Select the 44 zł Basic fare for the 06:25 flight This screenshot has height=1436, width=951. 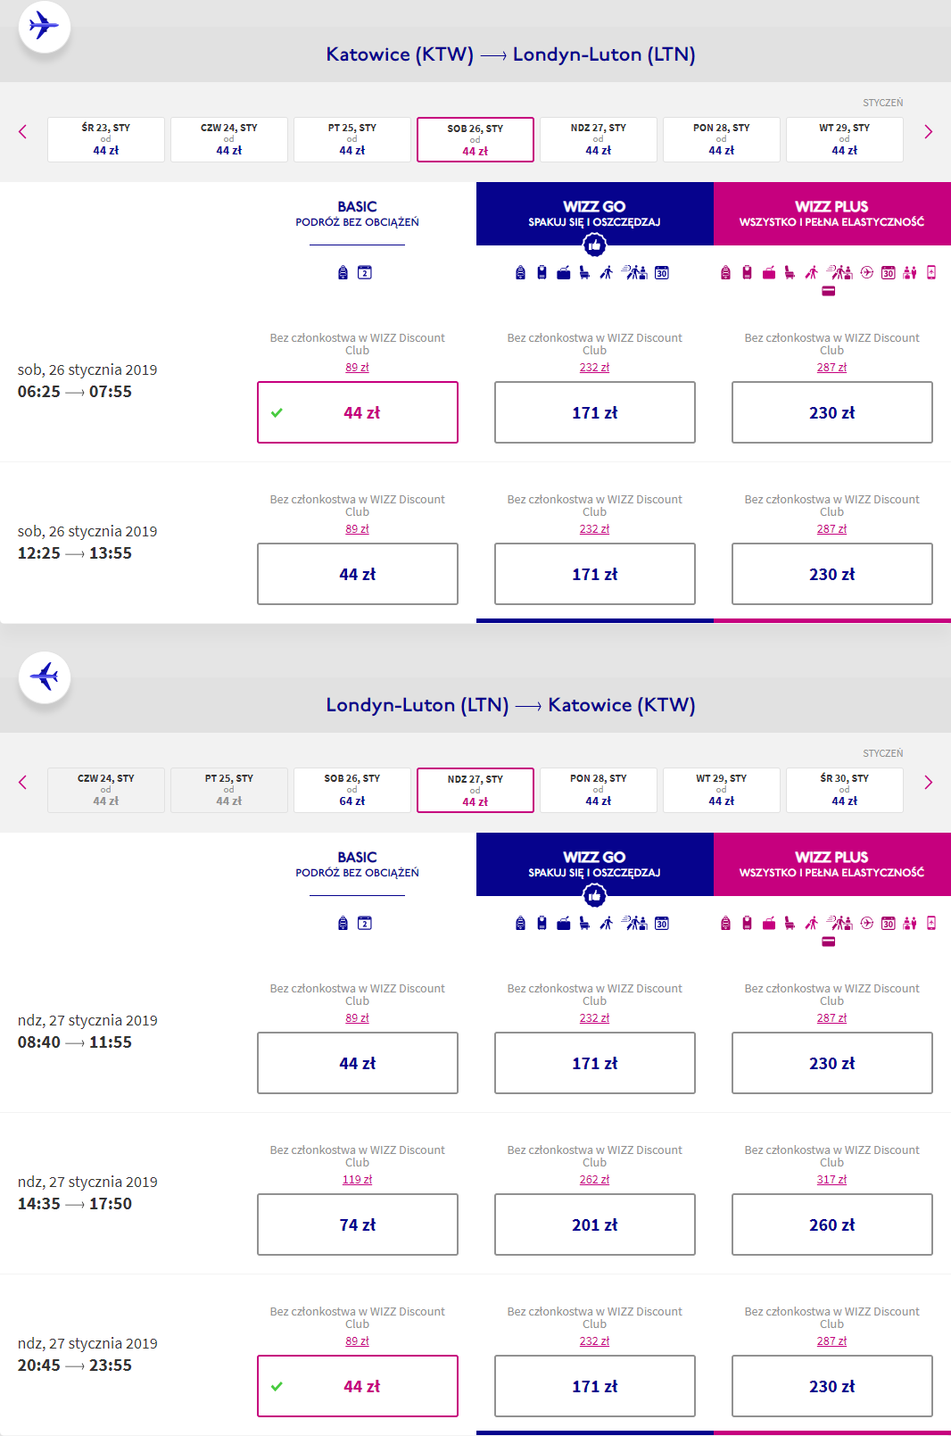[358, 412]
